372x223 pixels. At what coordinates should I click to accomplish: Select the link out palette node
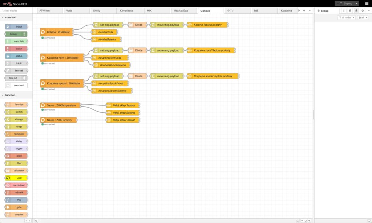tap(16, 78)
